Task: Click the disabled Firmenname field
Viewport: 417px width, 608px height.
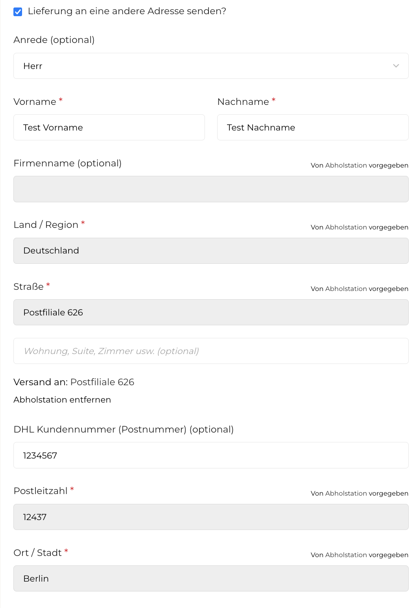Action: pyautogui.click(x=211, y=189)
